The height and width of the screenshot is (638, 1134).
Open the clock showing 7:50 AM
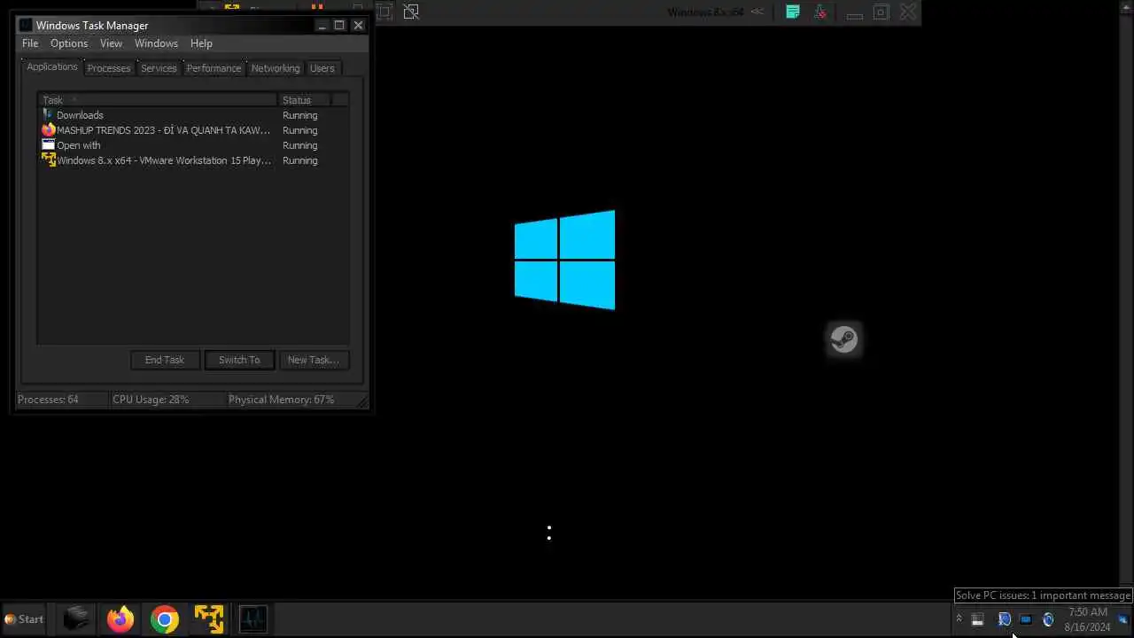click(1087, 619)
